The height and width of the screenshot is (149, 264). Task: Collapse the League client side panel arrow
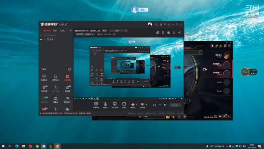pyautogui.click(x=201, y=53)
